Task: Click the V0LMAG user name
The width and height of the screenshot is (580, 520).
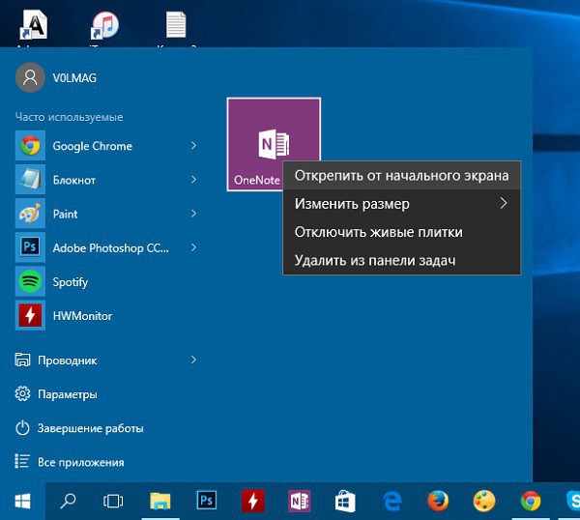Action: [x=74, y=78]
